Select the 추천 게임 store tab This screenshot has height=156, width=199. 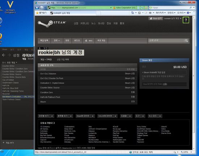point(101,41)
